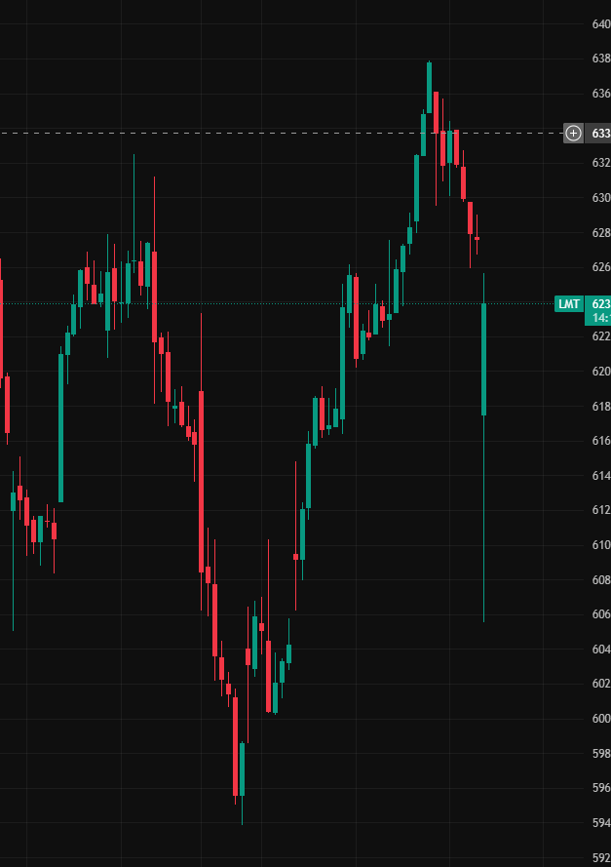Click the 592 price axis label
The width and height of the screenshot is (611, 867).
(x=600, y=858)
